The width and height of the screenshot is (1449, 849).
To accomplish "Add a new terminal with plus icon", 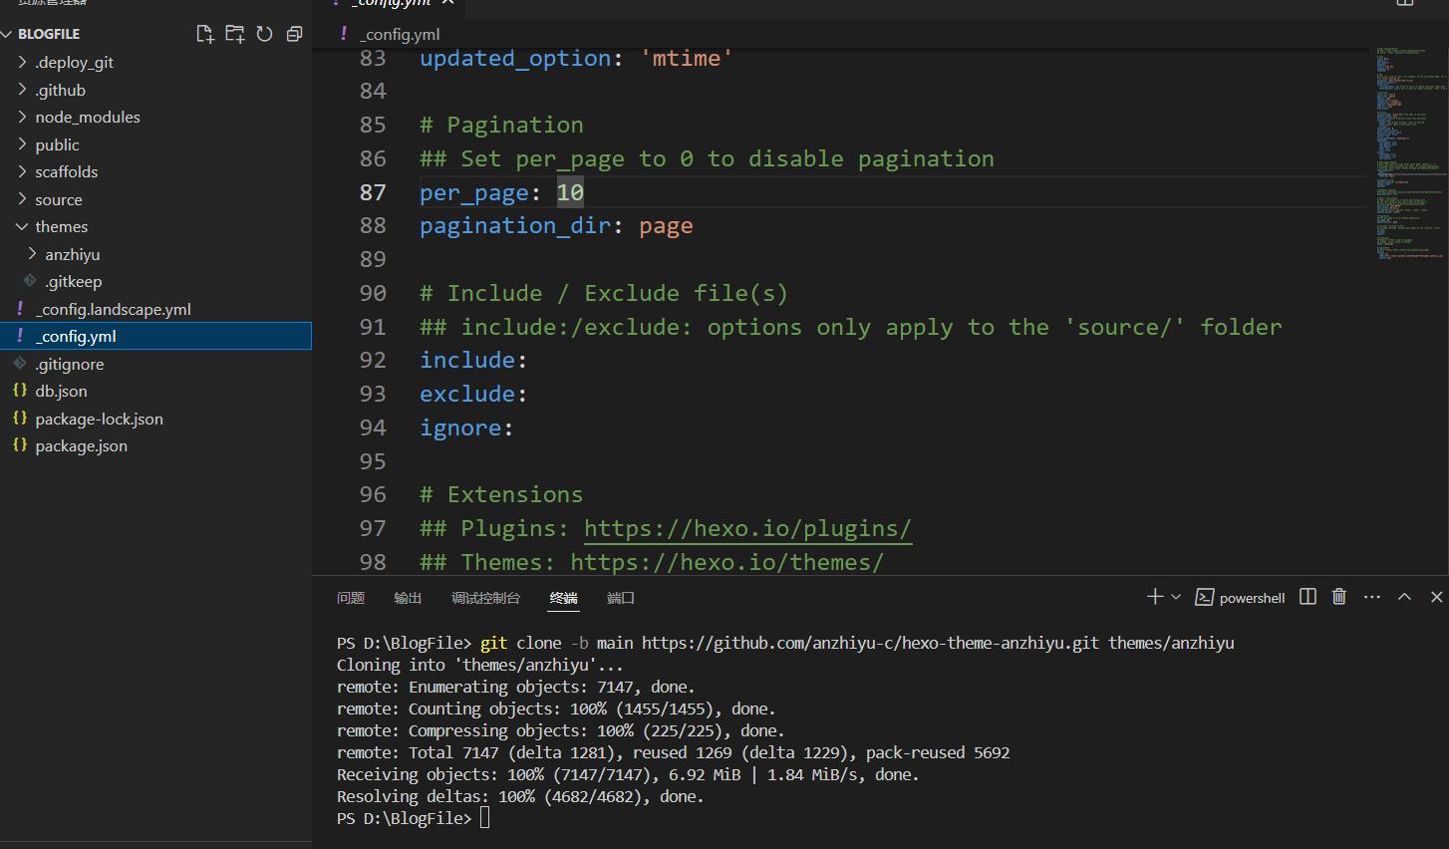I will click(x=1154, y=597).
